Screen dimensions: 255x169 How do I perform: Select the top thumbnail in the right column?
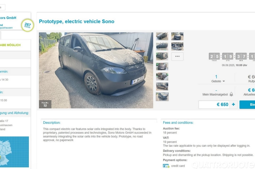coord(177,36)
